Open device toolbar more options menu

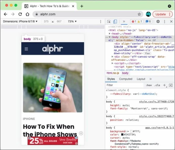[100, 22]
